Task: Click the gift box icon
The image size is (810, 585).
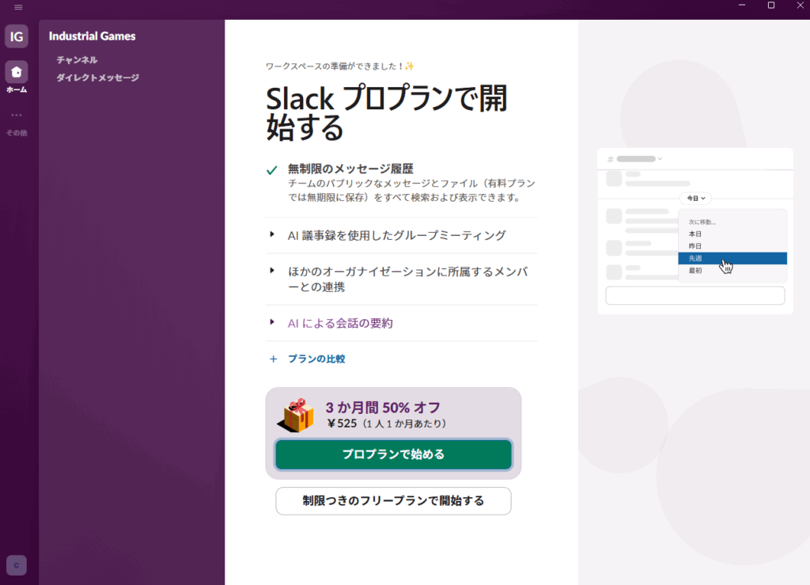Action: tap(299, 416)
